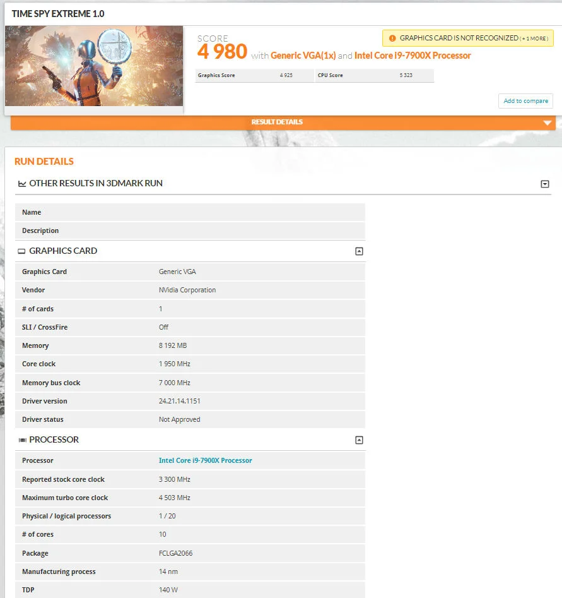The width and height of the screenshot is (562, 598).
Task: Collapse the Graphics Card section
Action: coord(359,251)
